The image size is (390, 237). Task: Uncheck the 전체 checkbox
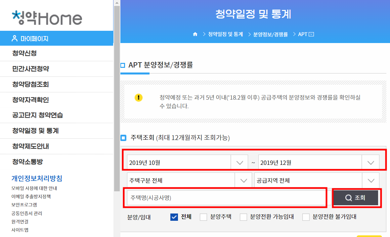pos(174,217)
